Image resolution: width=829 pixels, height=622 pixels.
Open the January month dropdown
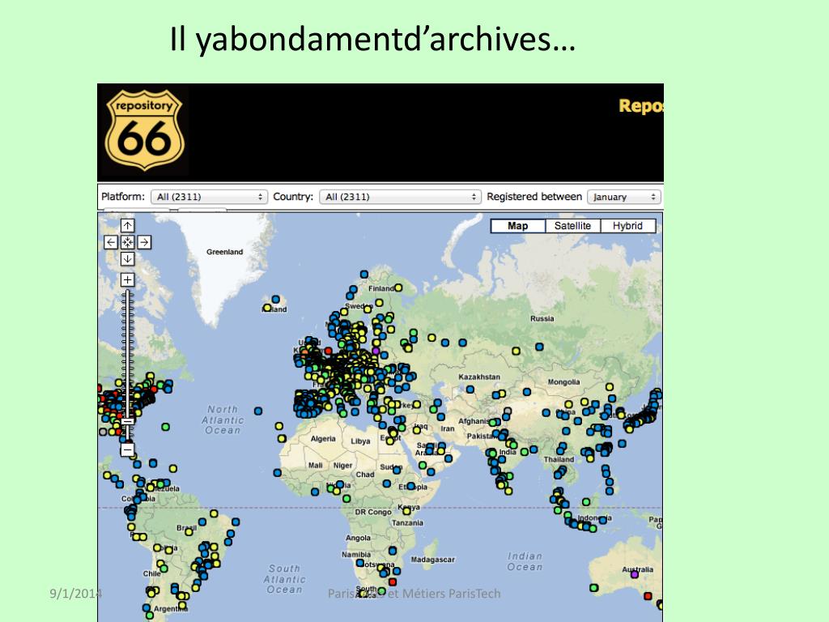[624, 197]
